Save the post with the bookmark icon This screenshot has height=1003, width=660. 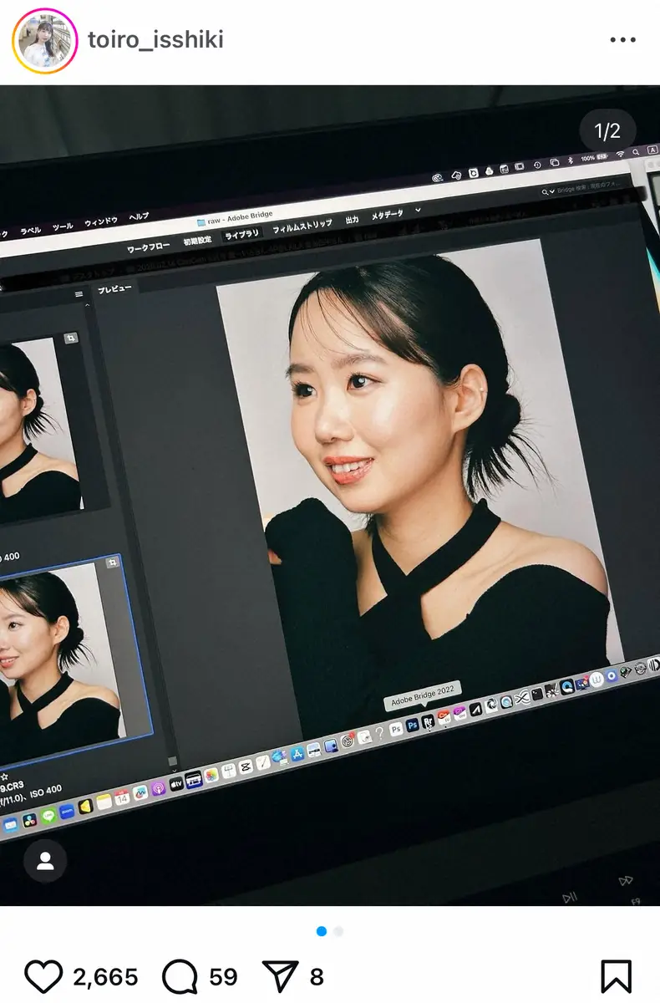616,976
